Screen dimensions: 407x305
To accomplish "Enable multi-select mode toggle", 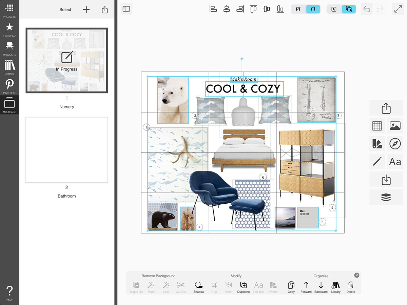I will point(349,9).
